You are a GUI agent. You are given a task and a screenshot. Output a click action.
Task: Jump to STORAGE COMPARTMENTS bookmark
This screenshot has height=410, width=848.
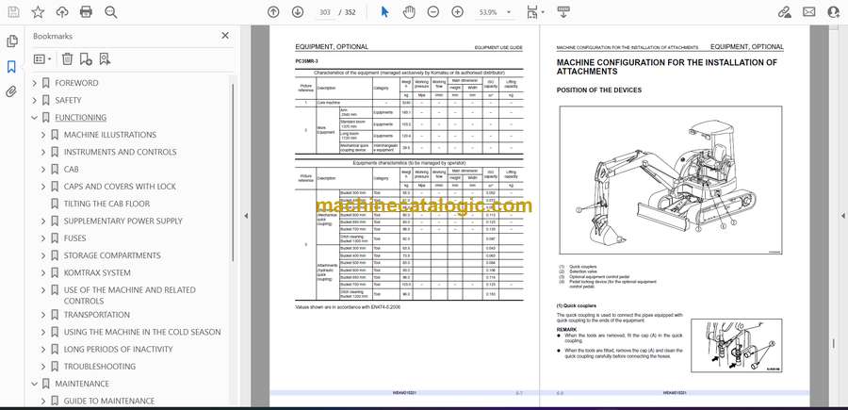point(112,255)
